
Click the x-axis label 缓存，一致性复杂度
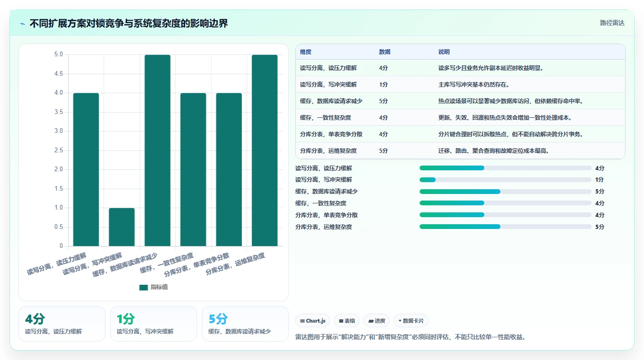coord(167,263)
